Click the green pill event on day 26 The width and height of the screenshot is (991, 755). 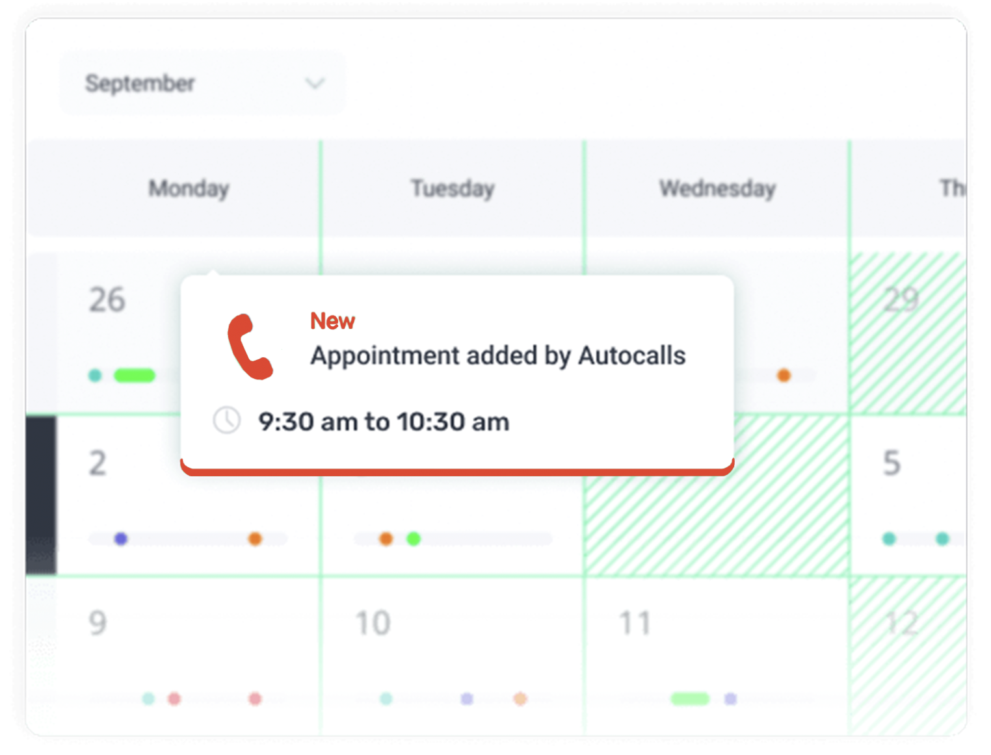135,376
